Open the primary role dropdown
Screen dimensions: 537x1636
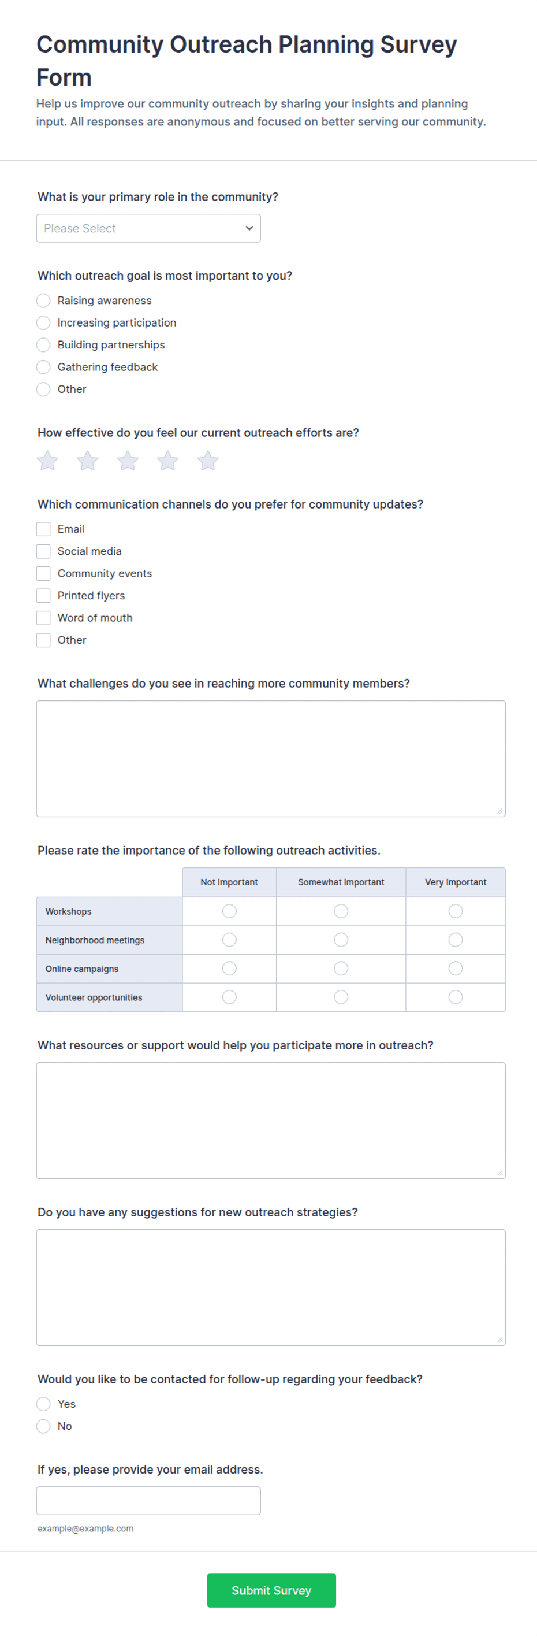[148, 228]
